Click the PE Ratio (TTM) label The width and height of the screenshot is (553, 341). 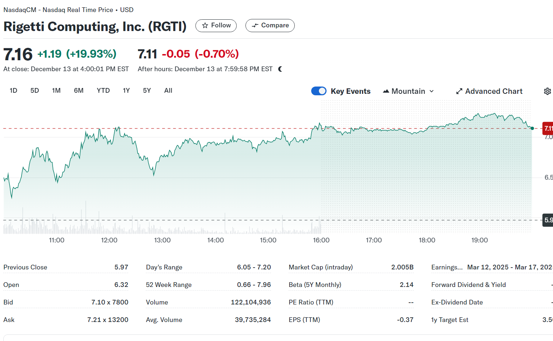pyautogui.click(x=311, y=302)
